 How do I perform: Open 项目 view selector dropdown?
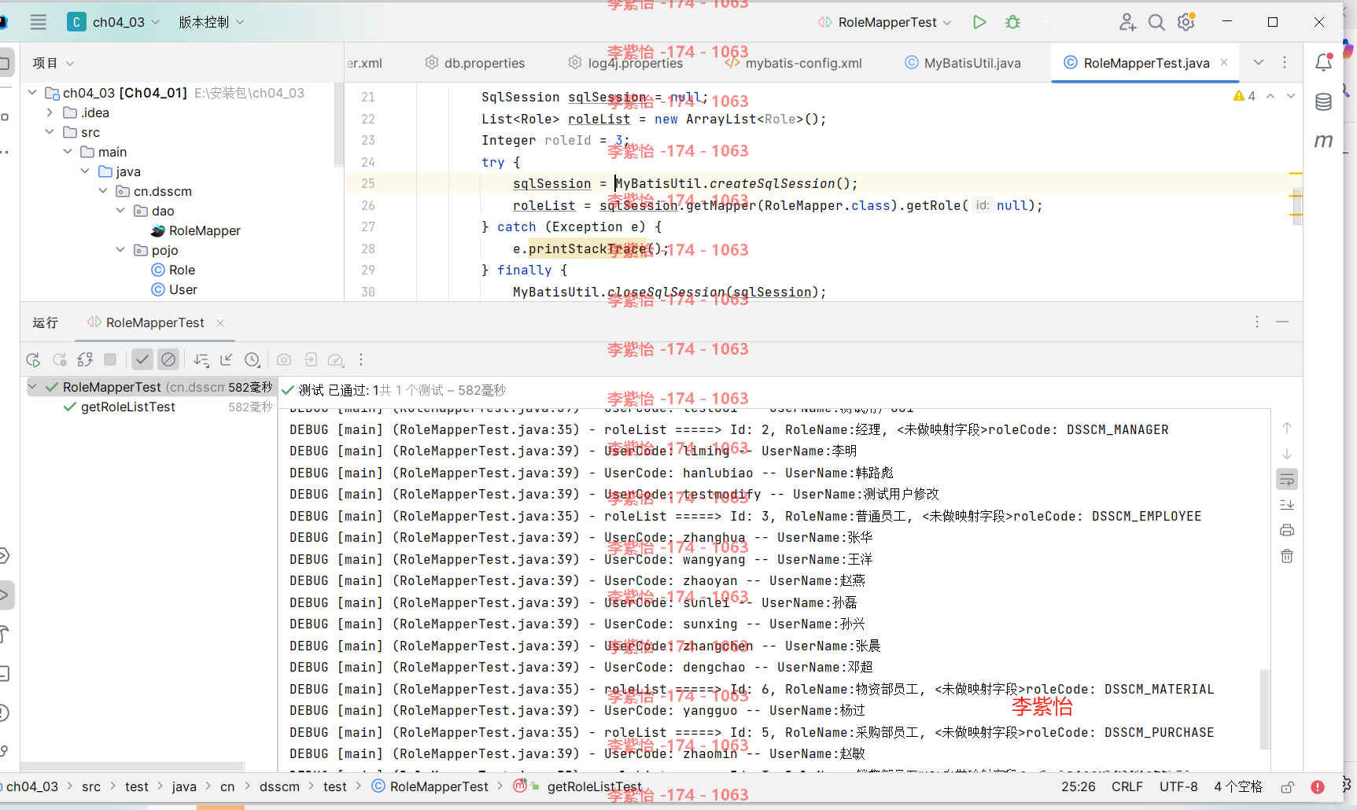pyautogui.click(x=53, y=63)
